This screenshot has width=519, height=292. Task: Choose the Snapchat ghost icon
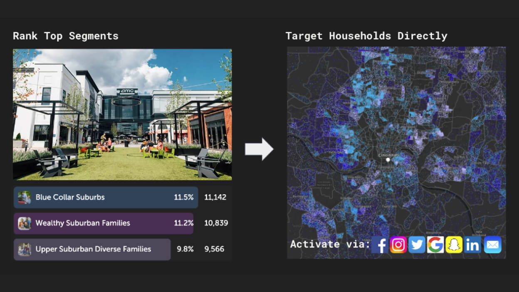454,245
